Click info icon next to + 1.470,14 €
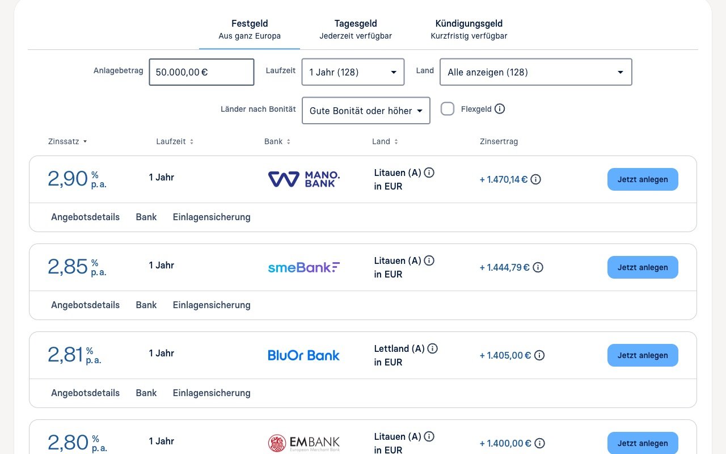 pos(535,179)
